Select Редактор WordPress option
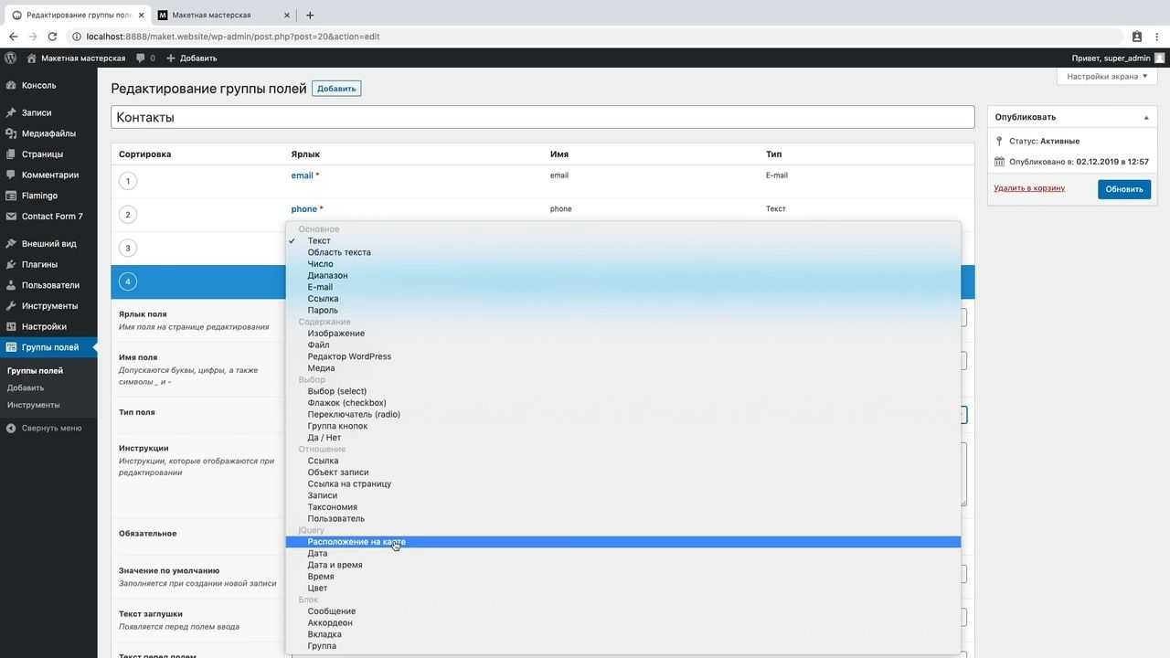Image resolution: width=1170 pixels, height=658 pixels. [623, 356]
